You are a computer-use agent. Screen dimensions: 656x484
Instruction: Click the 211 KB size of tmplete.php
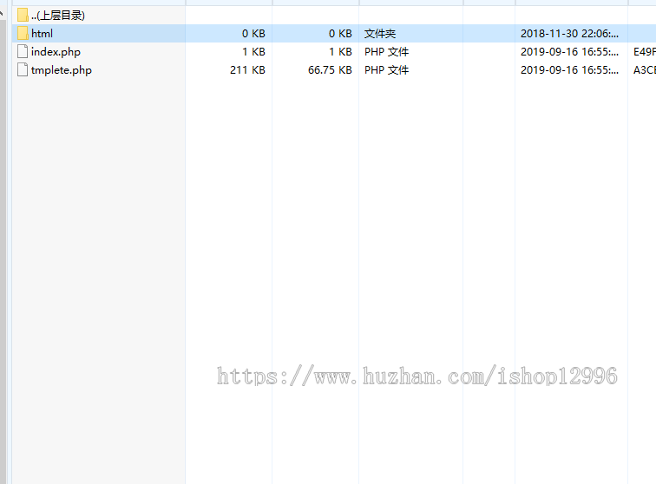(247, 70)
